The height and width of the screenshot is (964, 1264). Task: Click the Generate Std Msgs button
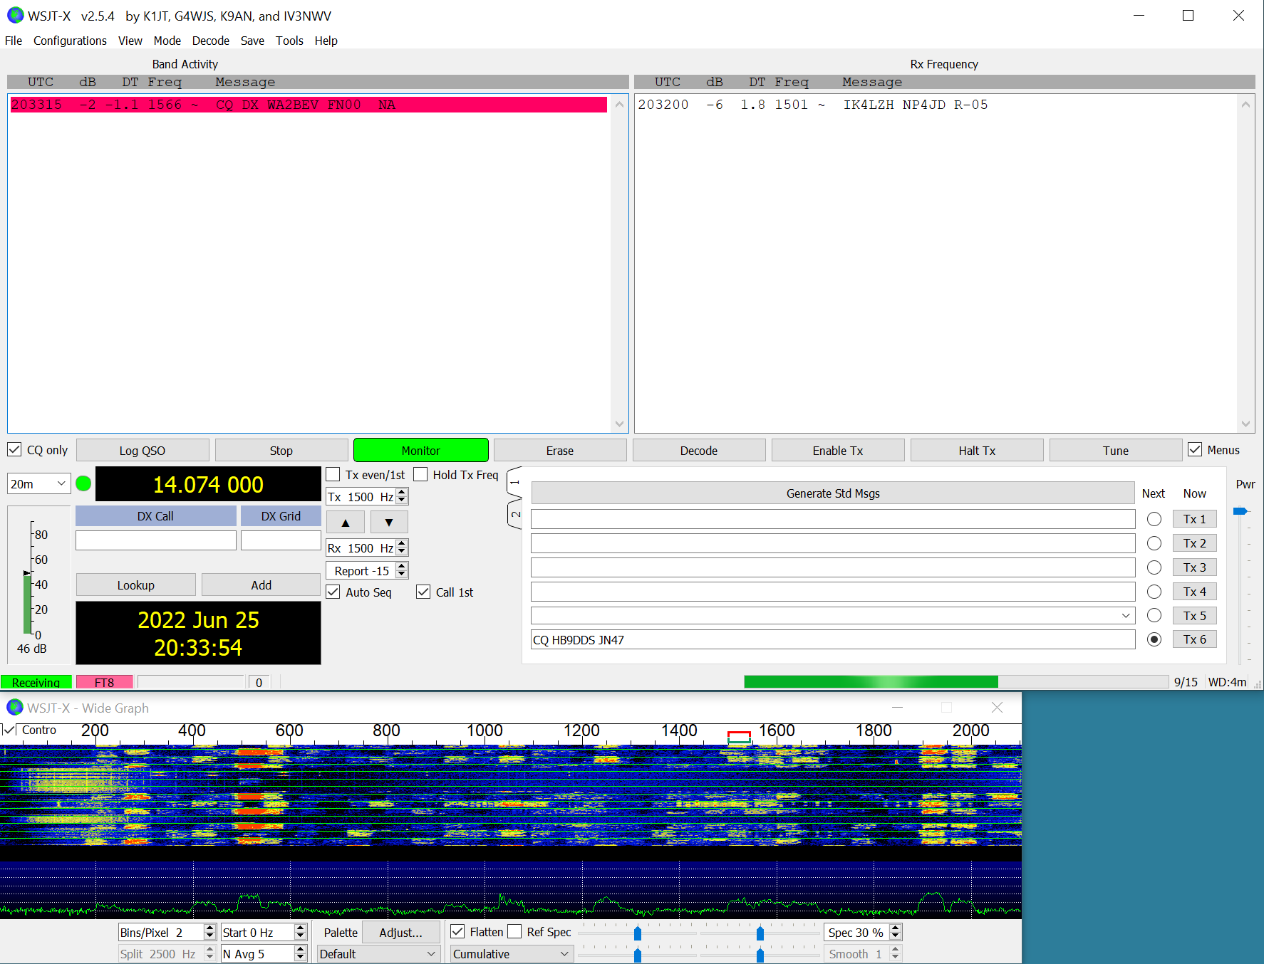pos(833,493)
